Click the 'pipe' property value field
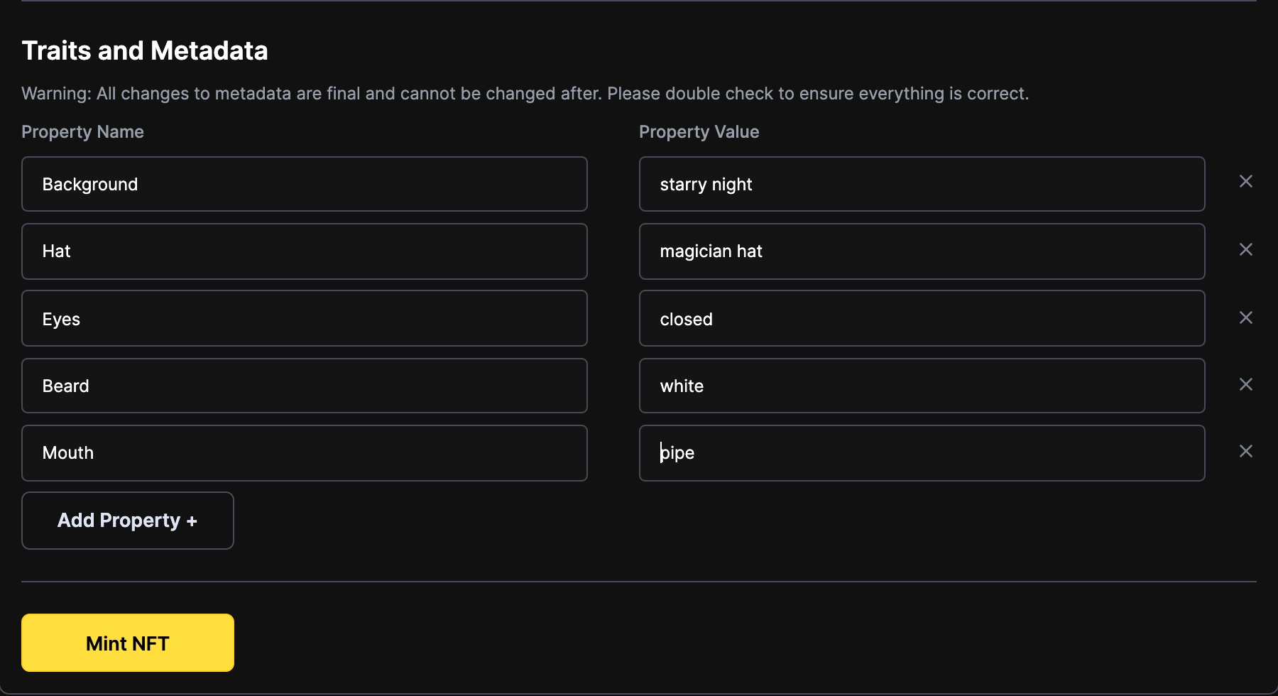The image size is (1278, 696). click(x=922, y=453)
